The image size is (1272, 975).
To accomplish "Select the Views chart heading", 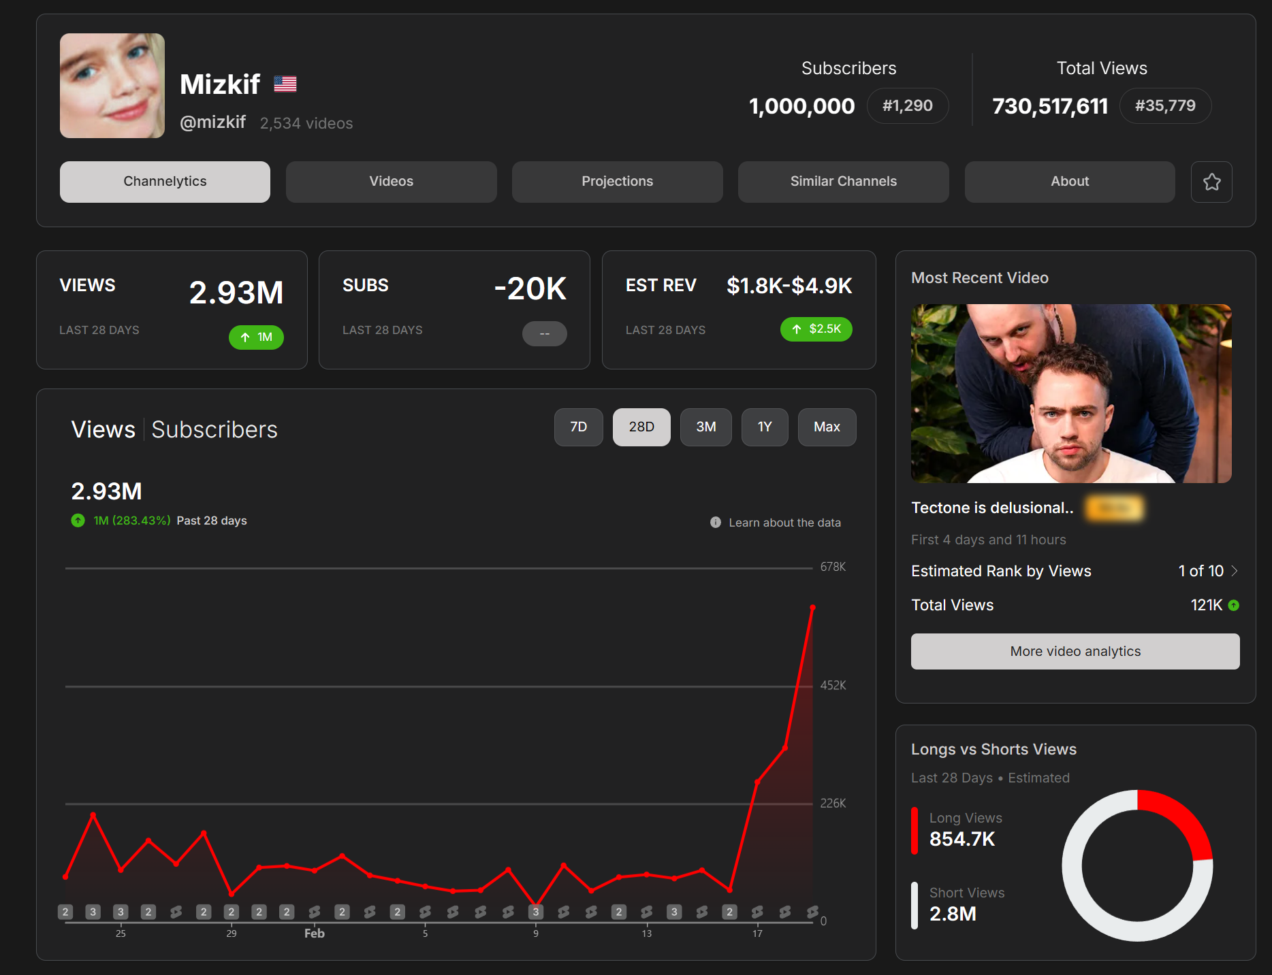I will click(104, 430).
